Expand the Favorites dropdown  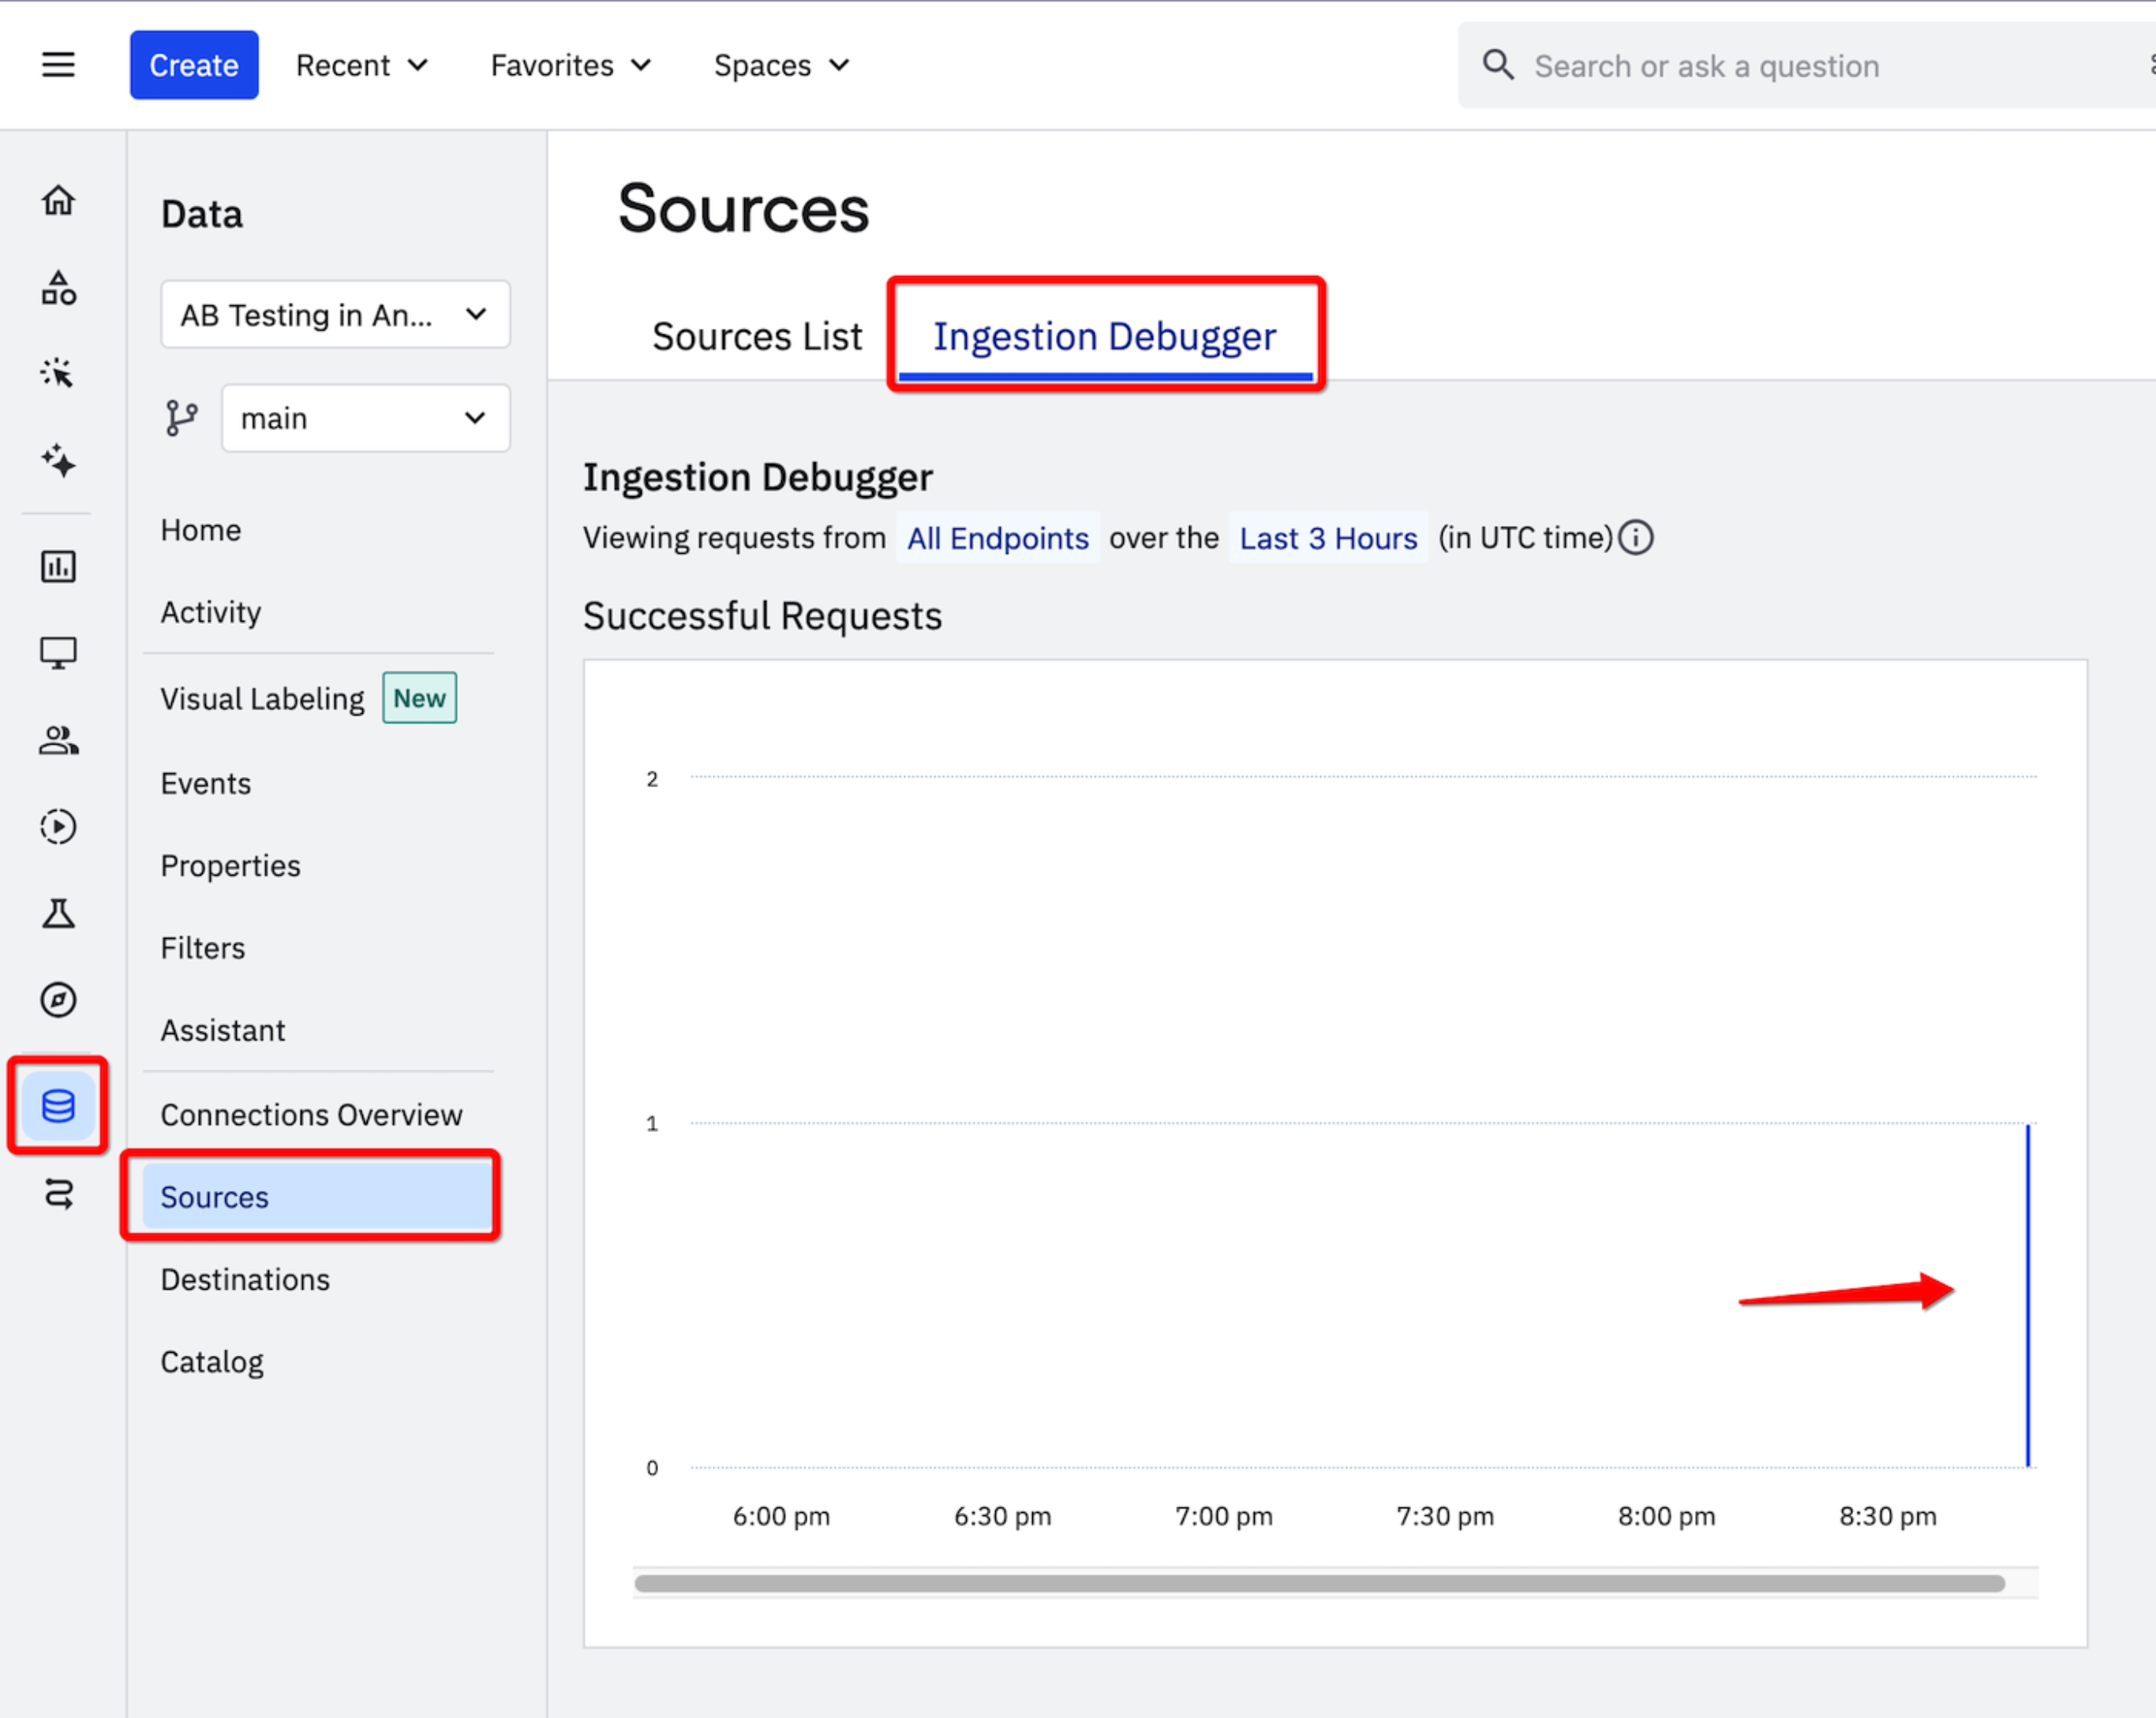570,66
